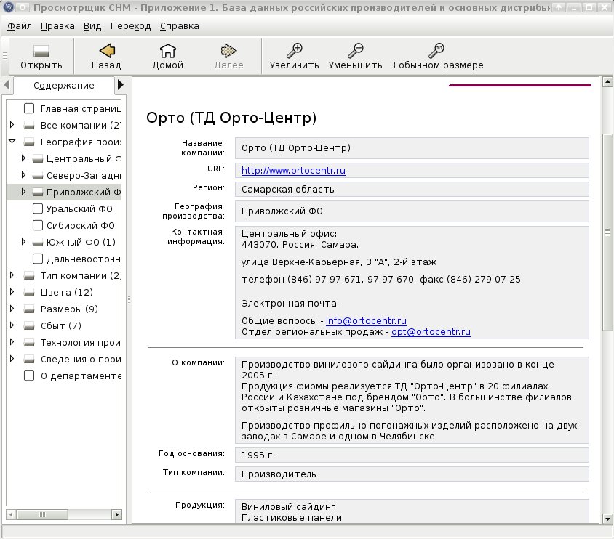Reset zoom with В обычном размере
614x539 pixels.
coord(436,50)
